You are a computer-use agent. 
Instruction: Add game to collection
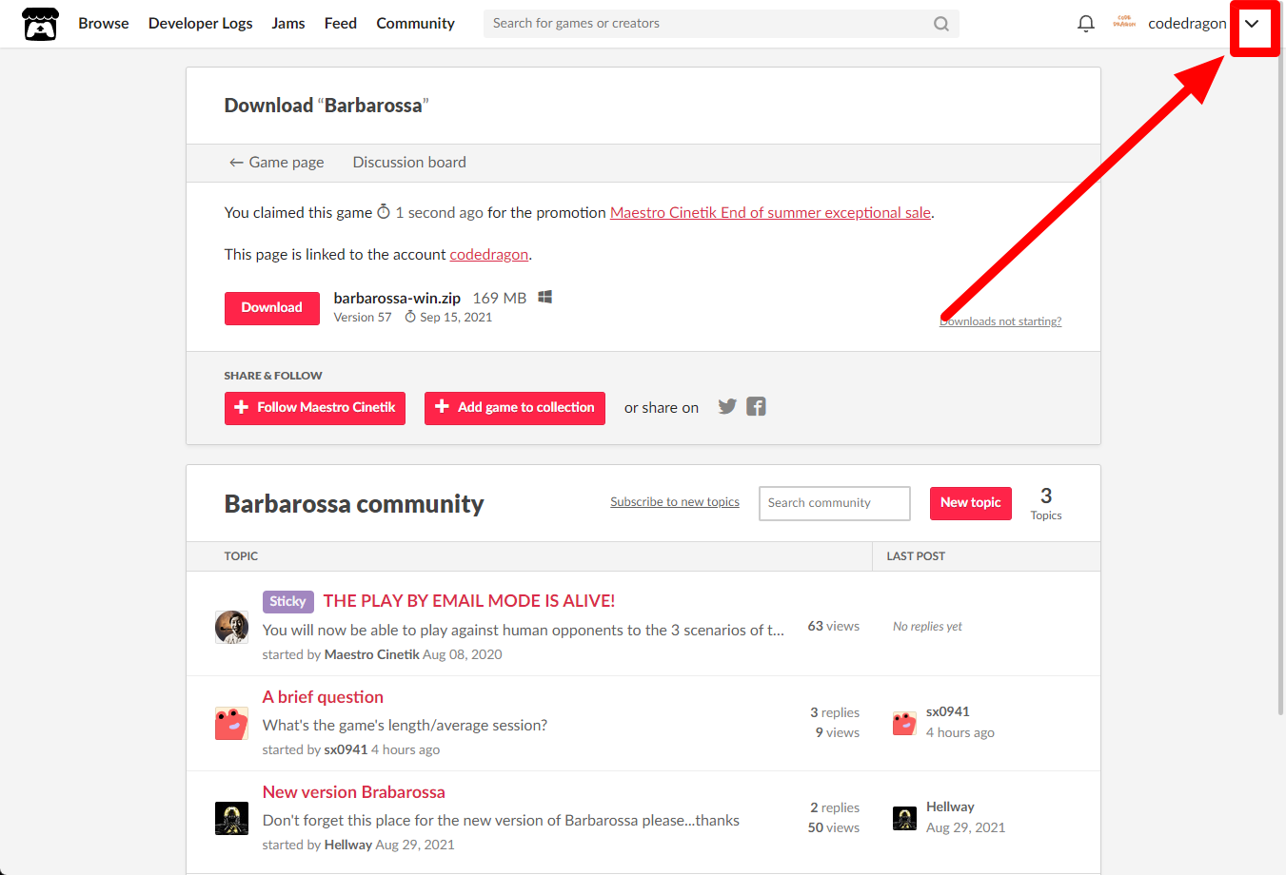tap(515, 408)
